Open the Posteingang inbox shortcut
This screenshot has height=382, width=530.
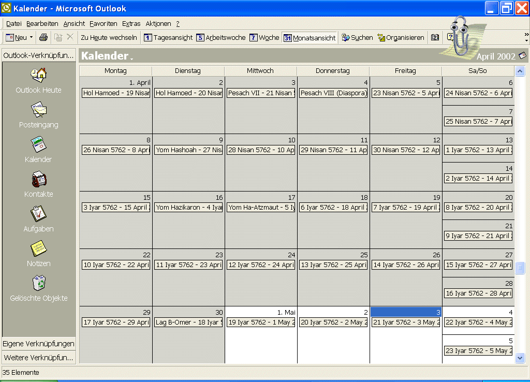coord(38,115)
